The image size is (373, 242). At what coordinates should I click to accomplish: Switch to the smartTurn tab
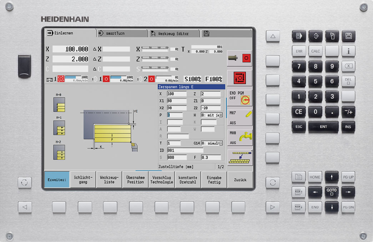[x=123, y=33]
